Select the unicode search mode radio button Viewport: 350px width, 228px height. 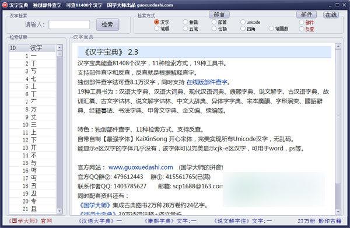pos(243,22)
